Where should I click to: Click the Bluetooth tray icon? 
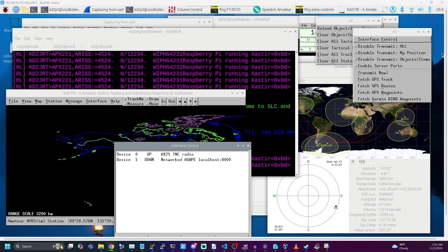402,10
